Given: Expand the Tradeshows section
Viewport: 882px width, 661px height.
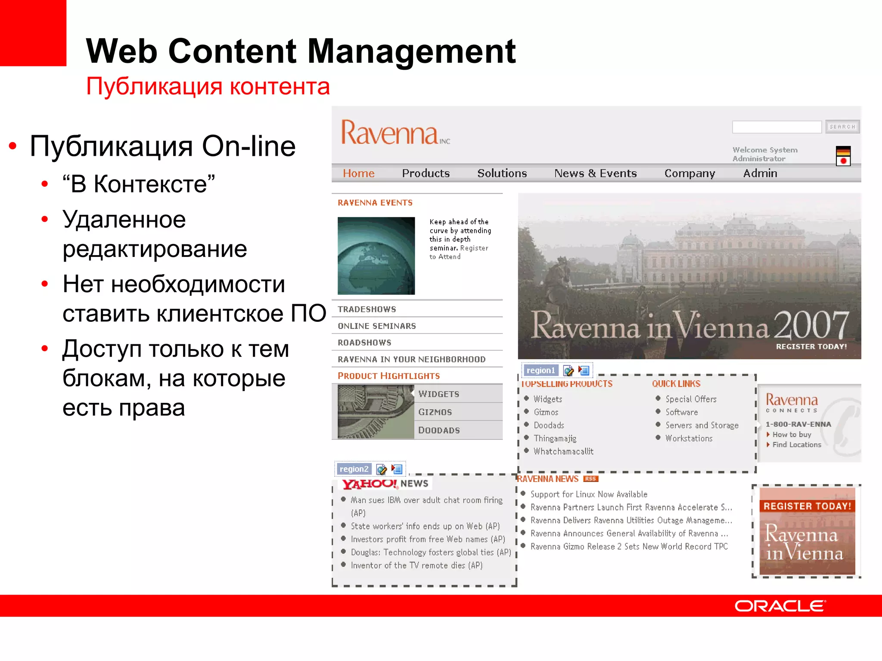Looking at the screenshot, I should pyautogui.click(x=367, y=309).
